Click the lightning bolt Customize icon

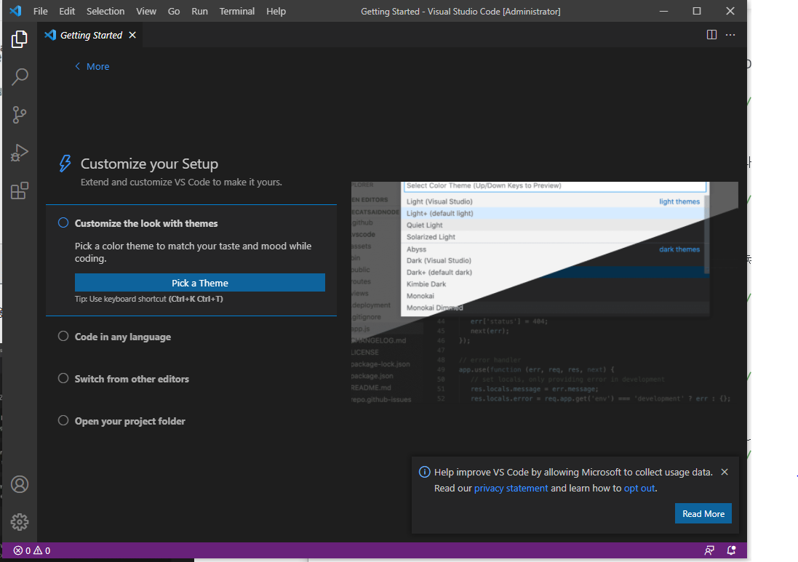65,164
